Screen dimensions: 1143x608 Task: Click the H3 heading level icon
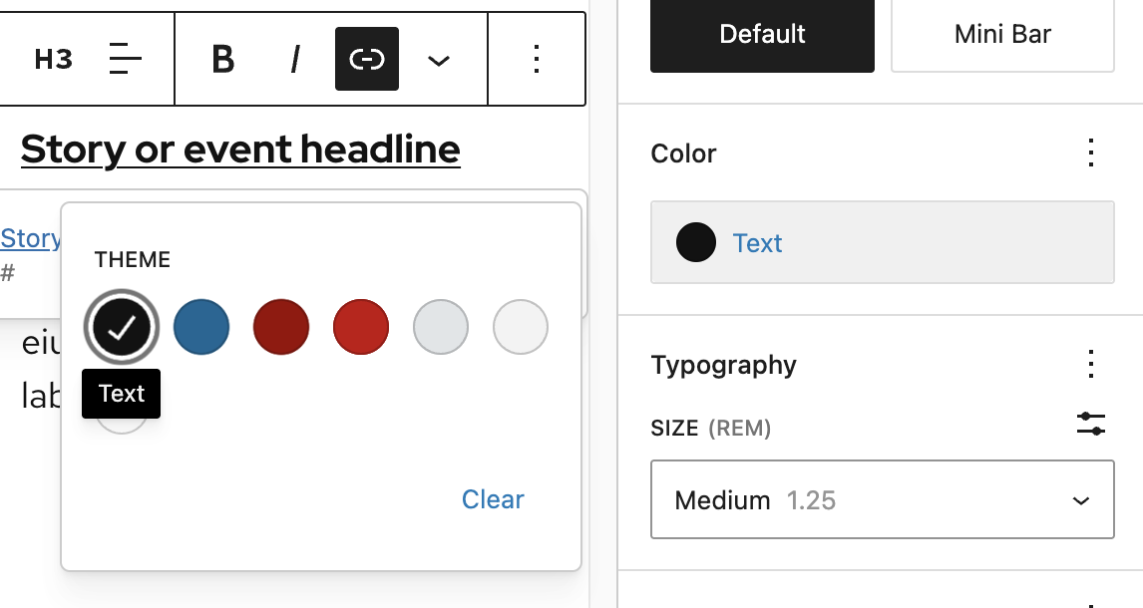tap(52, 59)
